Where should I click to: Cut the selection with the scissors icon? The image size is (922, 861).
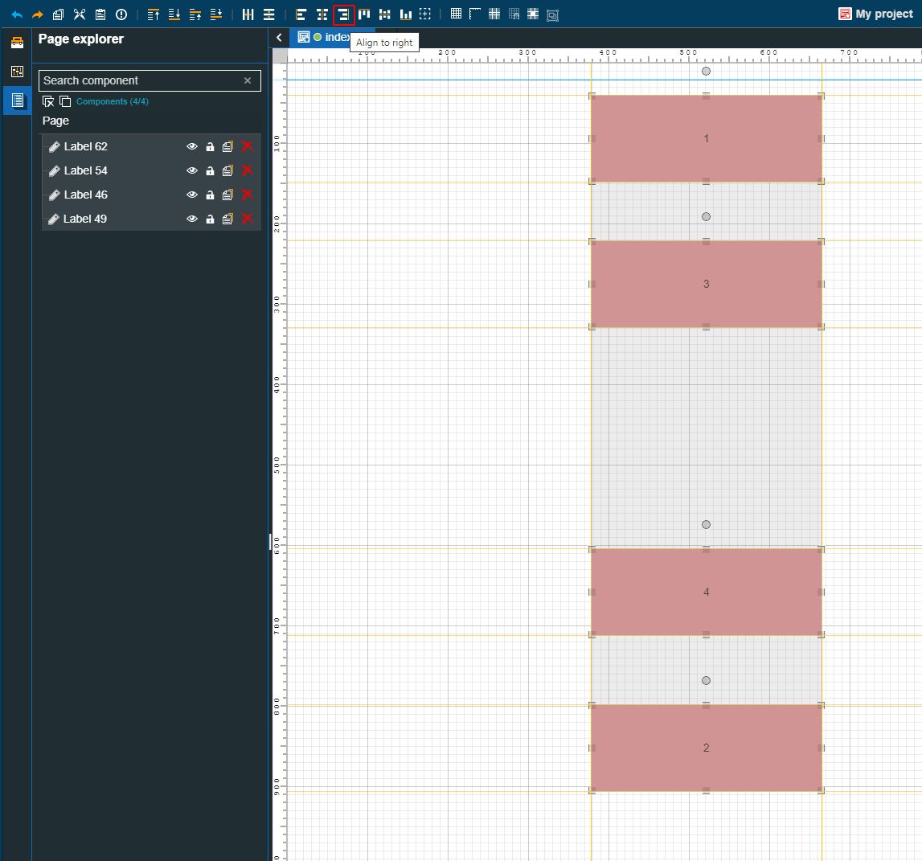click(x=80, y=14)
